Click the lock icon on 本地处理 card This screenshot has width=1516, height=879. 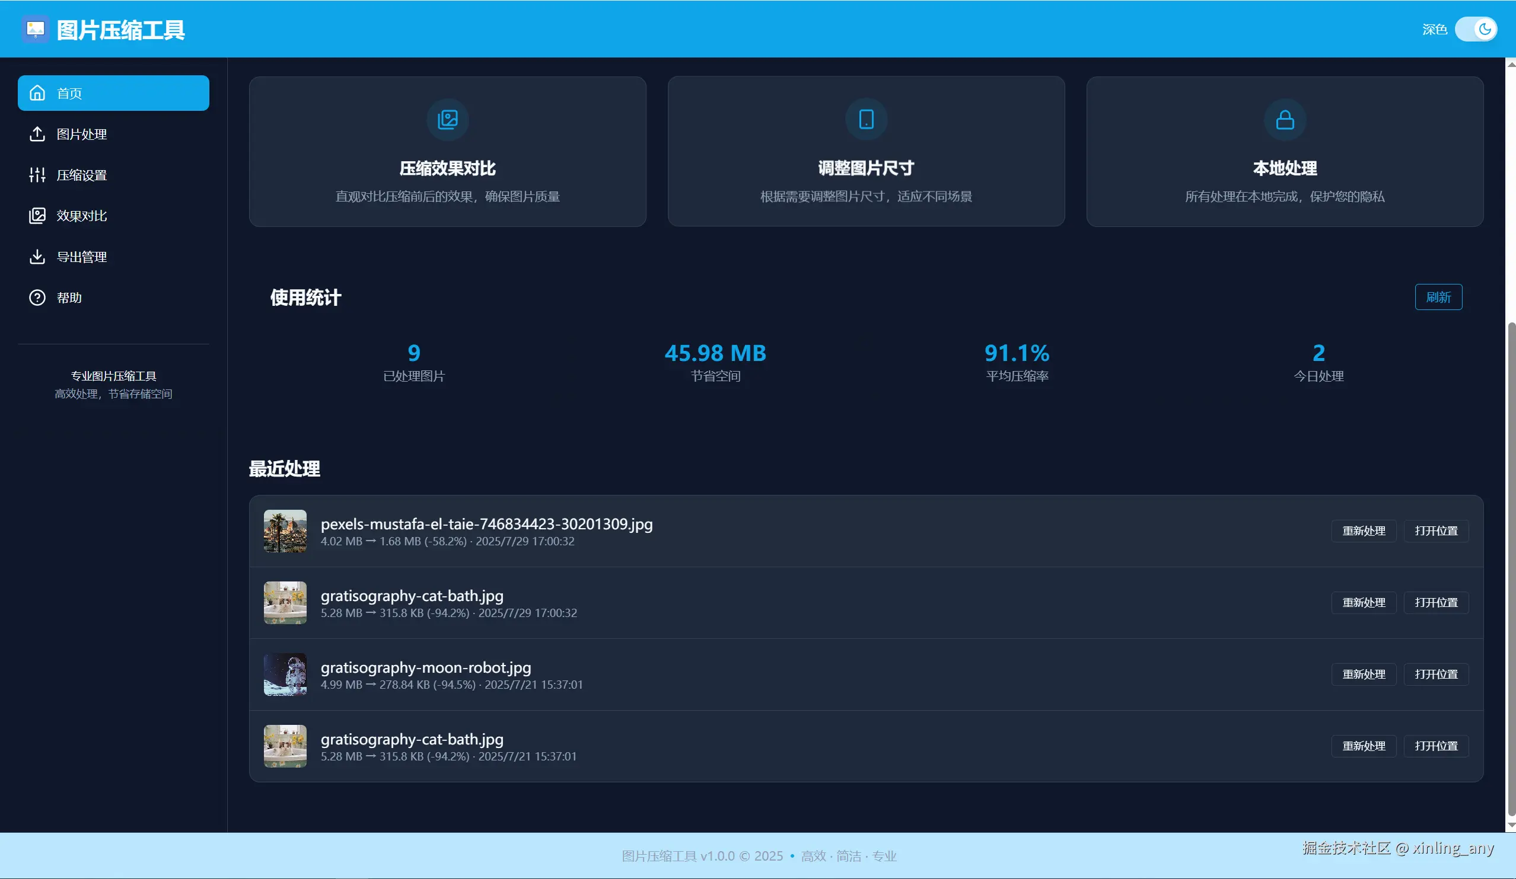tap(1285, 120)
